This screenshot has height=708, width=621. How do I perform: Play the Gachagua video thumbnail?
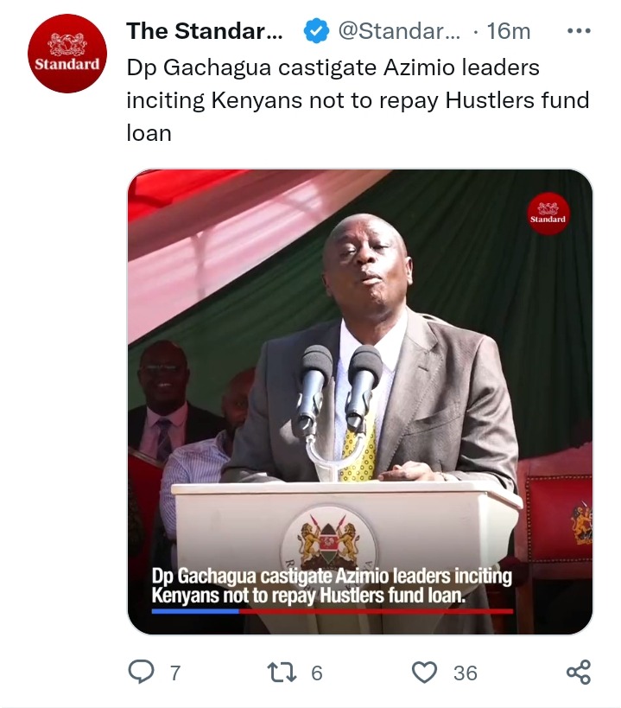360,402
